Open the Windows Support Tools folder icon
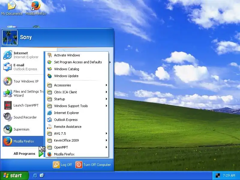This screenshot has height=180, width=240. (x=49, y=106)
